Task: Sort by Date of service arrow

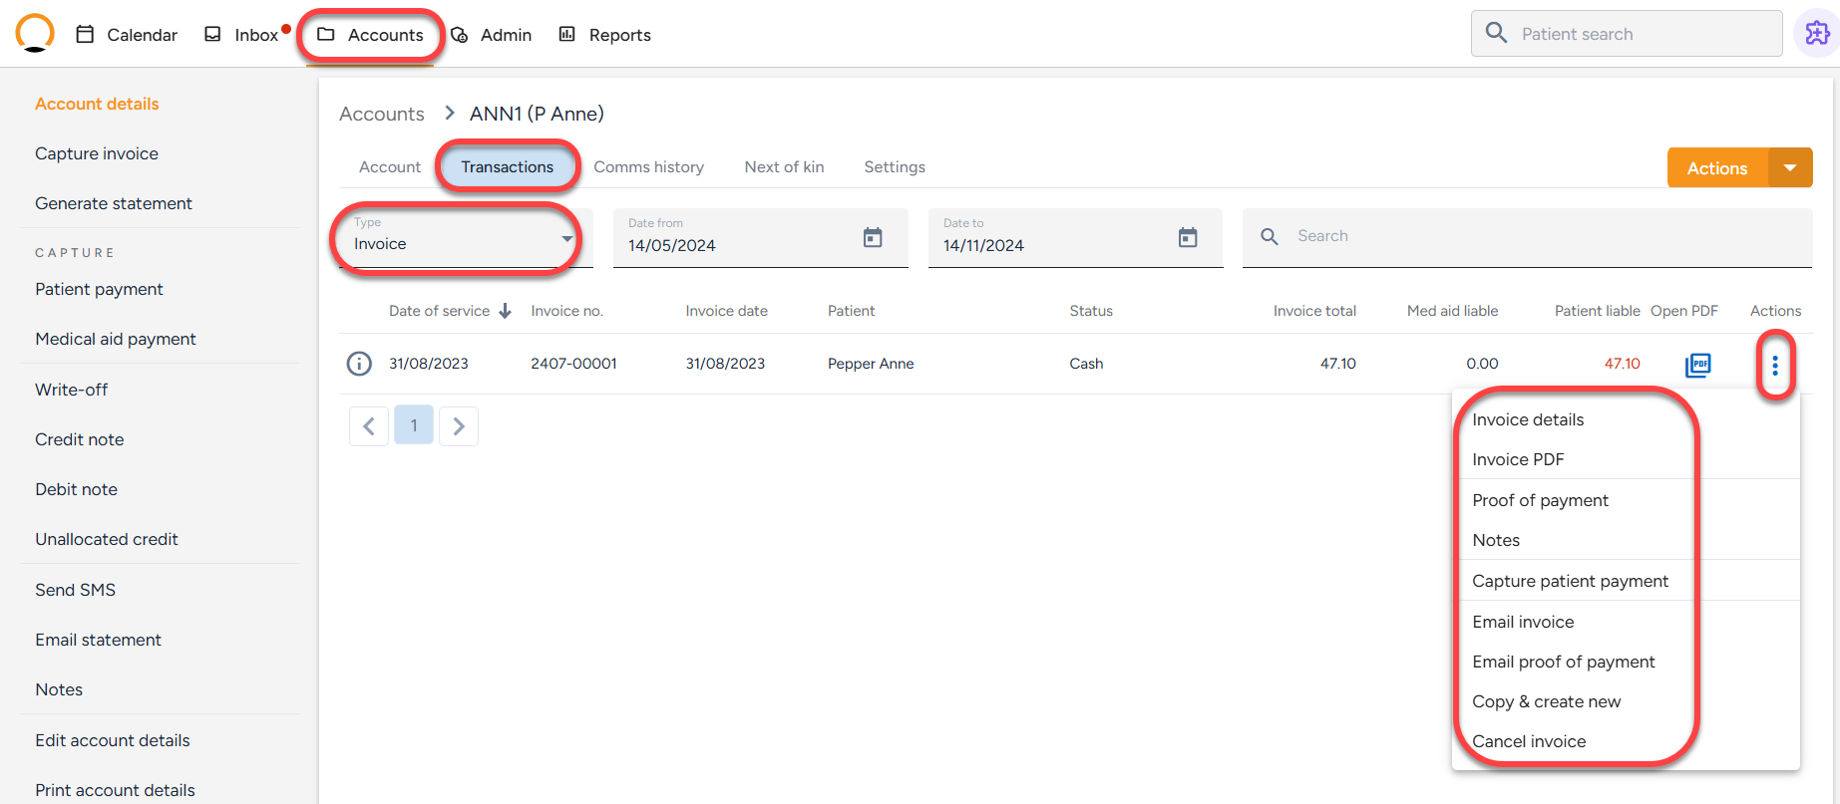Action: (x=506, y=311)
